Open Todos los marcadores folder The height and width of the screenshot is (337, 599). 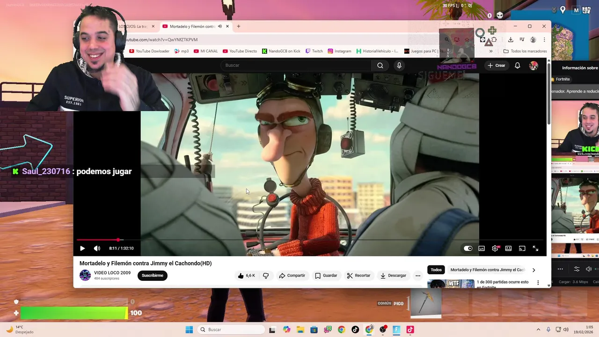[525, 51]
